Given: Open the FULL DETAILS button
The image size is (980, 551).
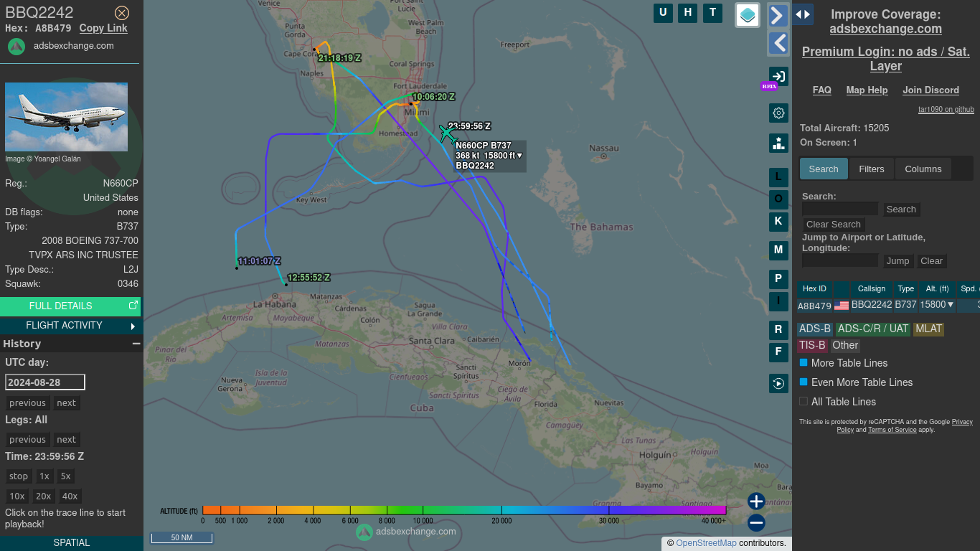Looking at the screenshot, I should click(x=70, y=306).
